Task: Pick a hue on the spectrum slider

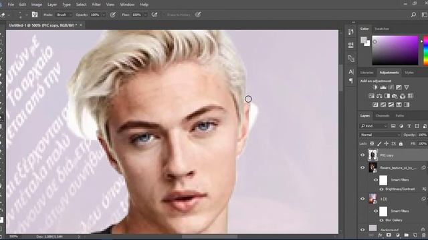Action: click(425, 51)
